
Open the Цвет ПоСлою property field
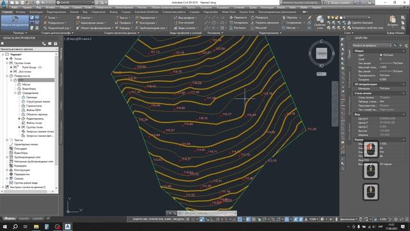point(391,55)
